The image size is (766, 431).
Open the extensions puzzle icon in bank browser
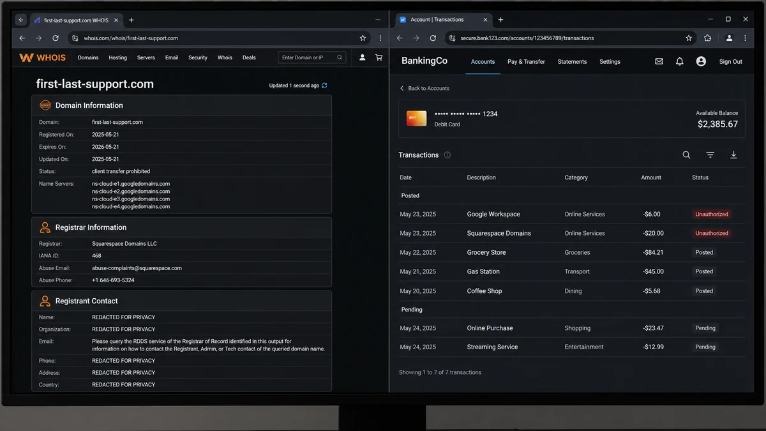(707, 38)
